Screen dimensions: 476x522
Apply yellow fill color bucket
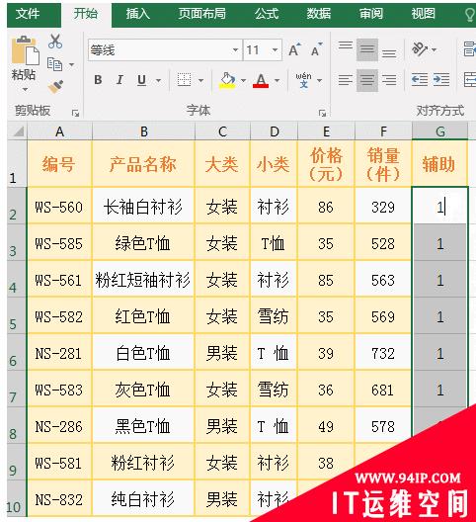pyautogui.click(x=227, y=80)
